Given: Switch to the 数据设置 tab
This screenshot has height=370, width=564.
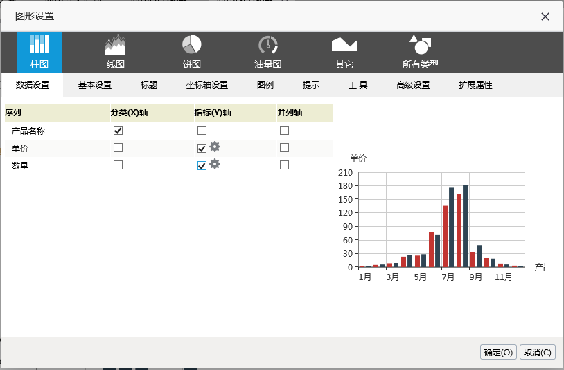Looking at the screenshot, I should (33, 85).
